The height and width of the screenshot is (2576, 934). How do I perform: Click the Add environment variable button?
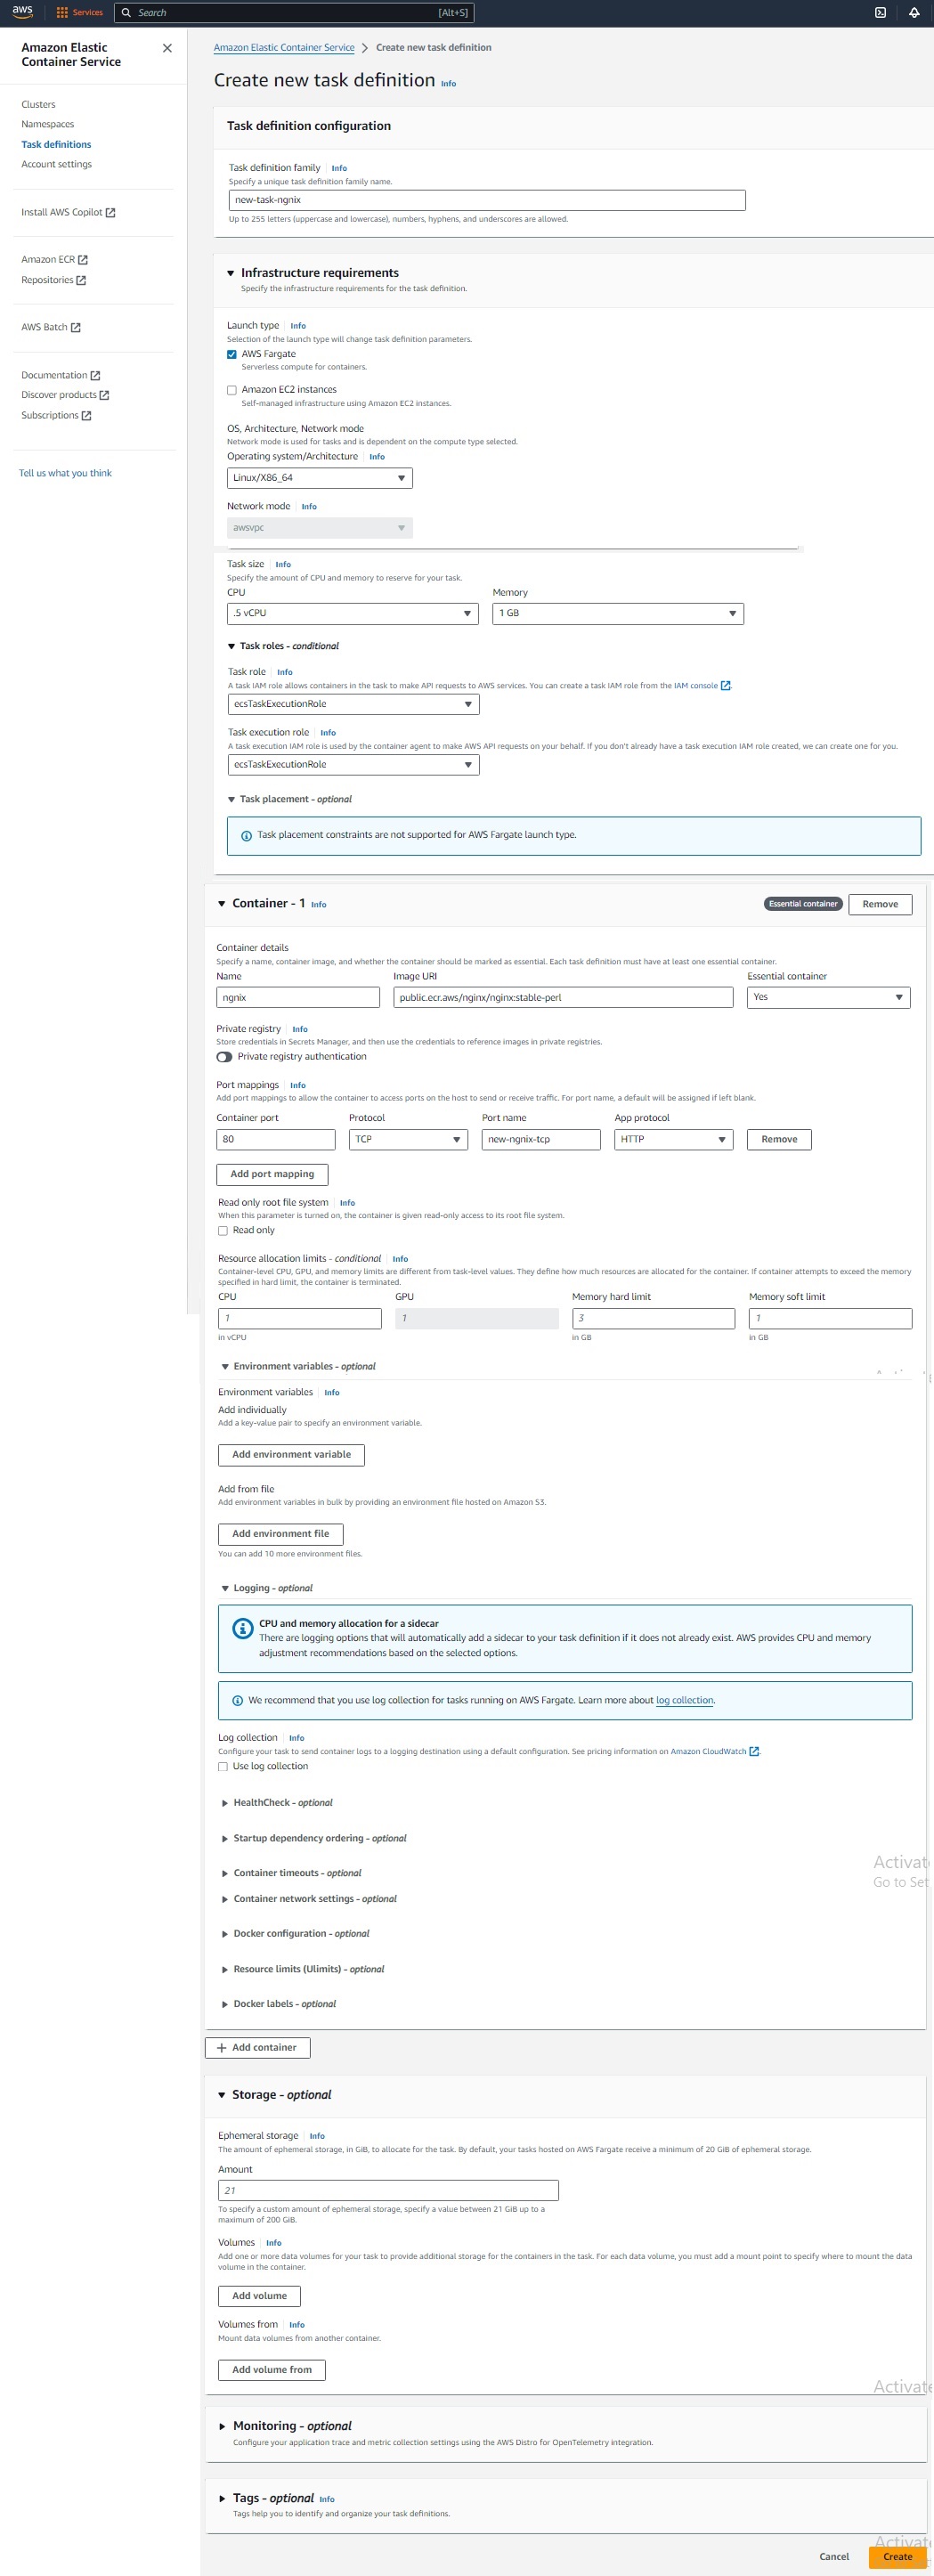(291, 1454)
